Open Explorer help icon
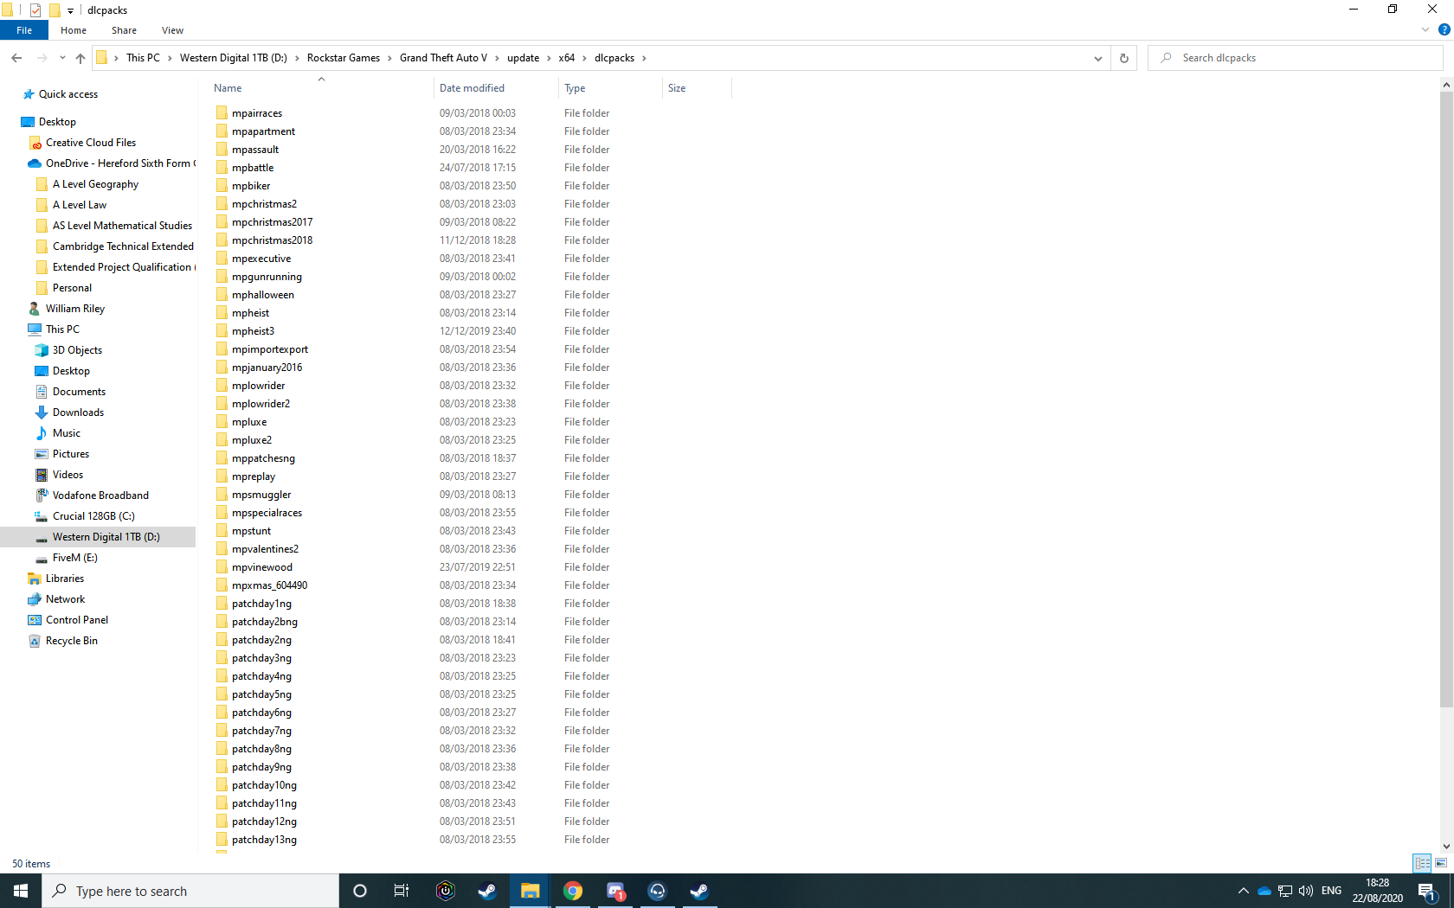 [x=1444, y=30]
